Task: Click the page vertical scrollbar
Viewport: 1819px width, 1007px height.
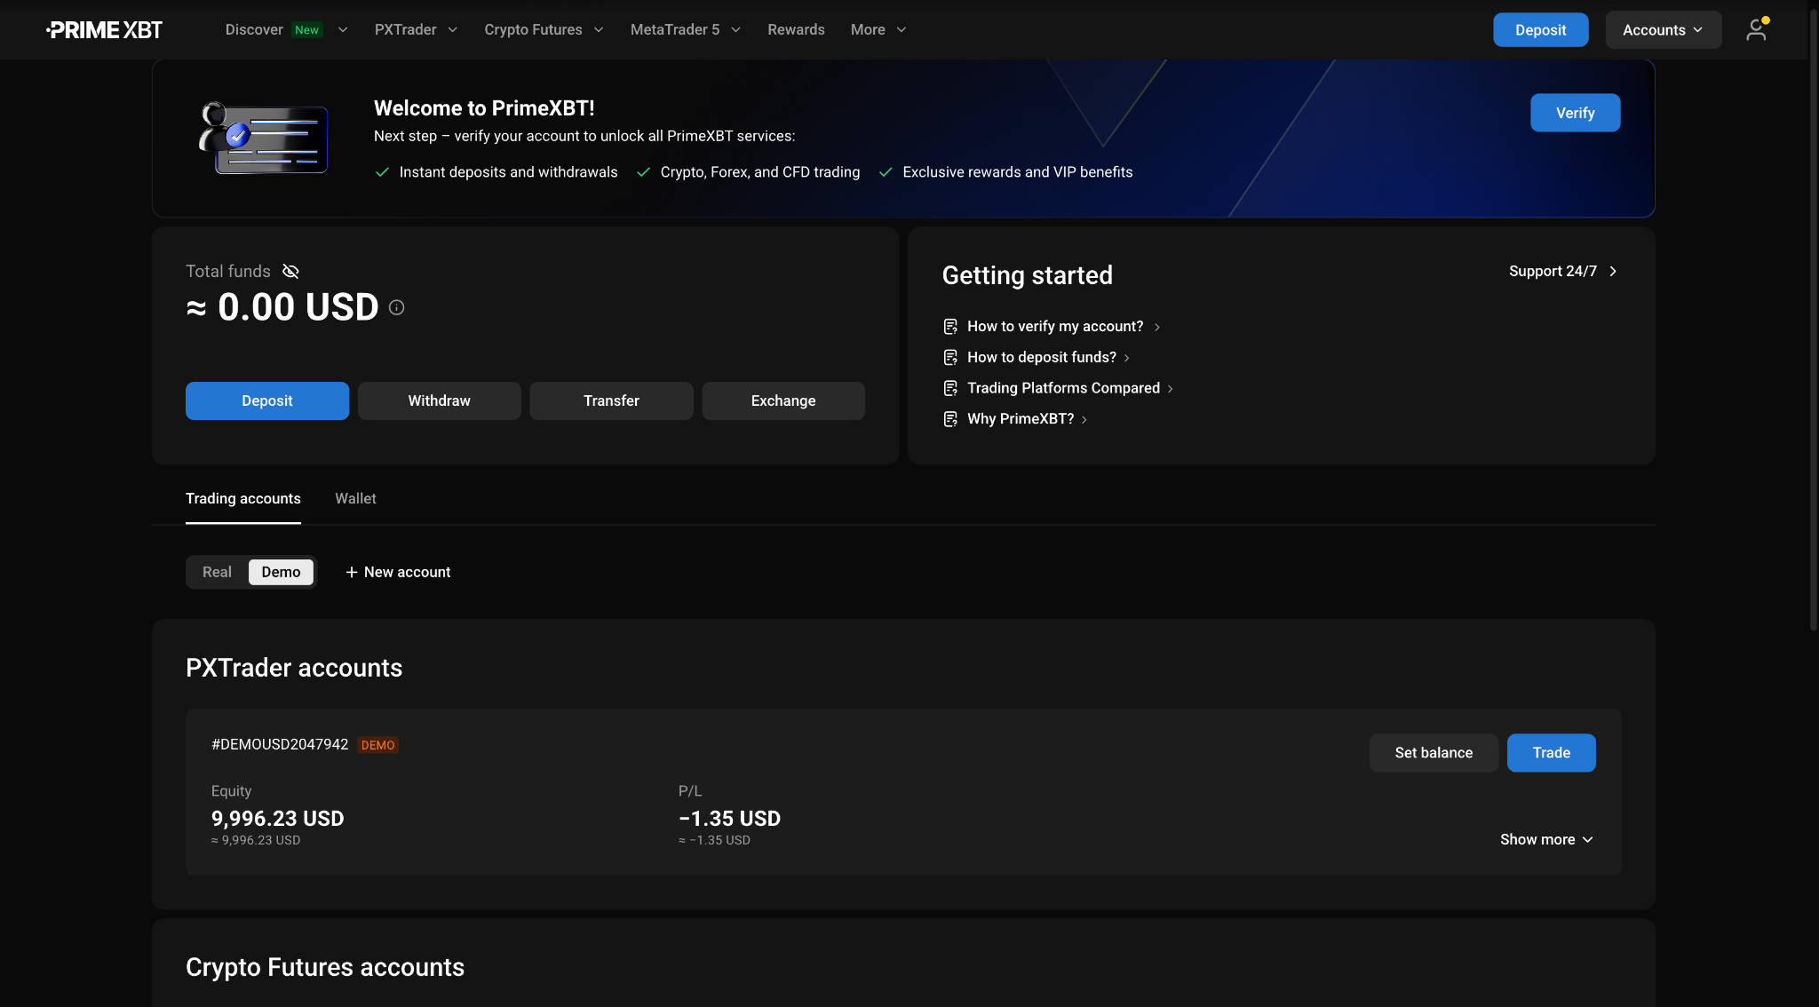Action: coord(1813,320)
